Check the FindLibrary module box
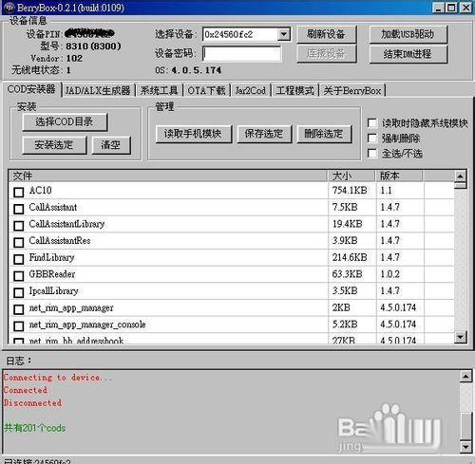 click(19, 259)
